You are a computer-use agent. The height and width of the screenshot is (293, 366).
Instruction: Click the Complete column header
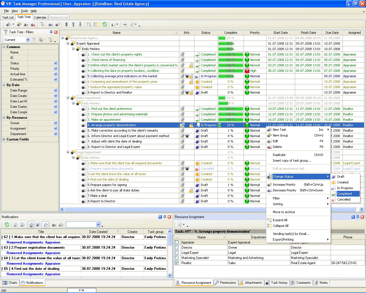point(230,33)
